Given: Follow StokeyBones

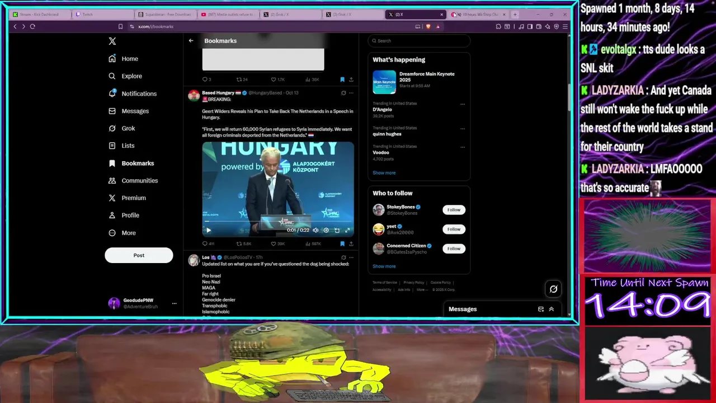Looking at the screenshot, I should pos(454,210).
